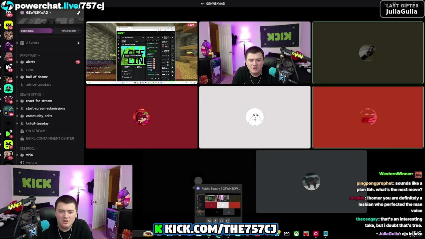Focus the dark olive participant tile

click(x=368, y=53)
